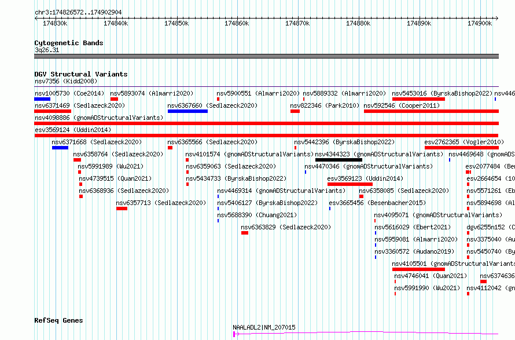This screenshot has height=340, width=515.
Task: Open variant nsv5616029 (Ebert2021)
Action: coord(413,227)
